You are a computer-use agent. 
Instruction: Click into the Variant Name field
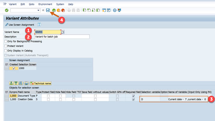click(48, 32)
